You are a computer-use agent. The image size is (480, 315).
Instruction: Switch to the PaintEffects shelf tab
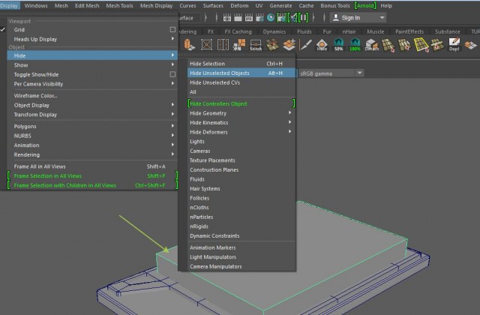(409, 31)
